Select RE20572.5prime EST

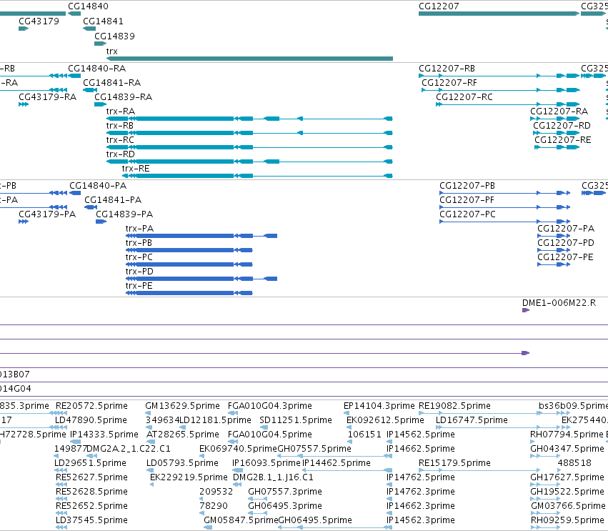pos(61,413)
